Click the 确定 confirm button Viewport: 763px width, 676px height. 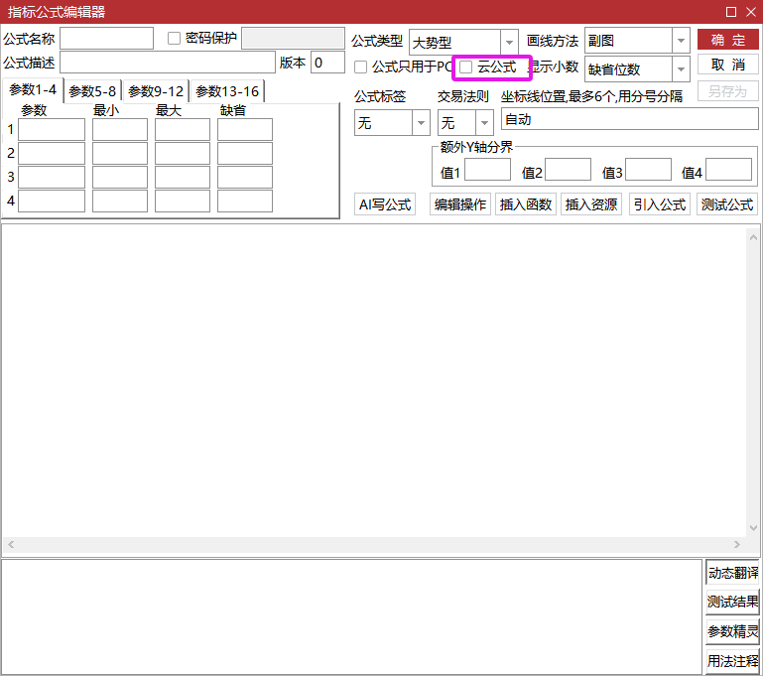point(727,40)
